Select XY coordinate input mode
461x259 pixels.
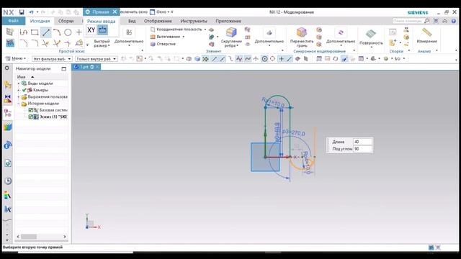pyautogui.click(x=91, y=30)
